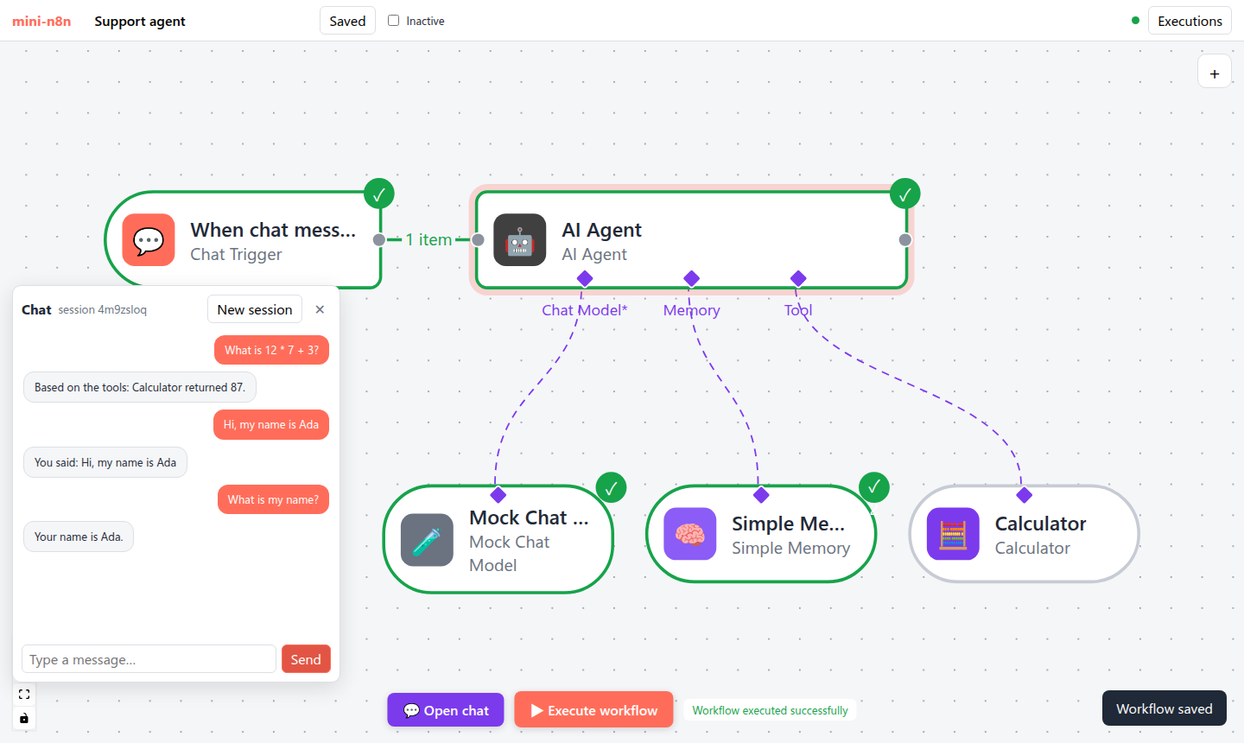
Task: Click the Tool diamond connector on AI Agent
Action: tap(798, 278)
